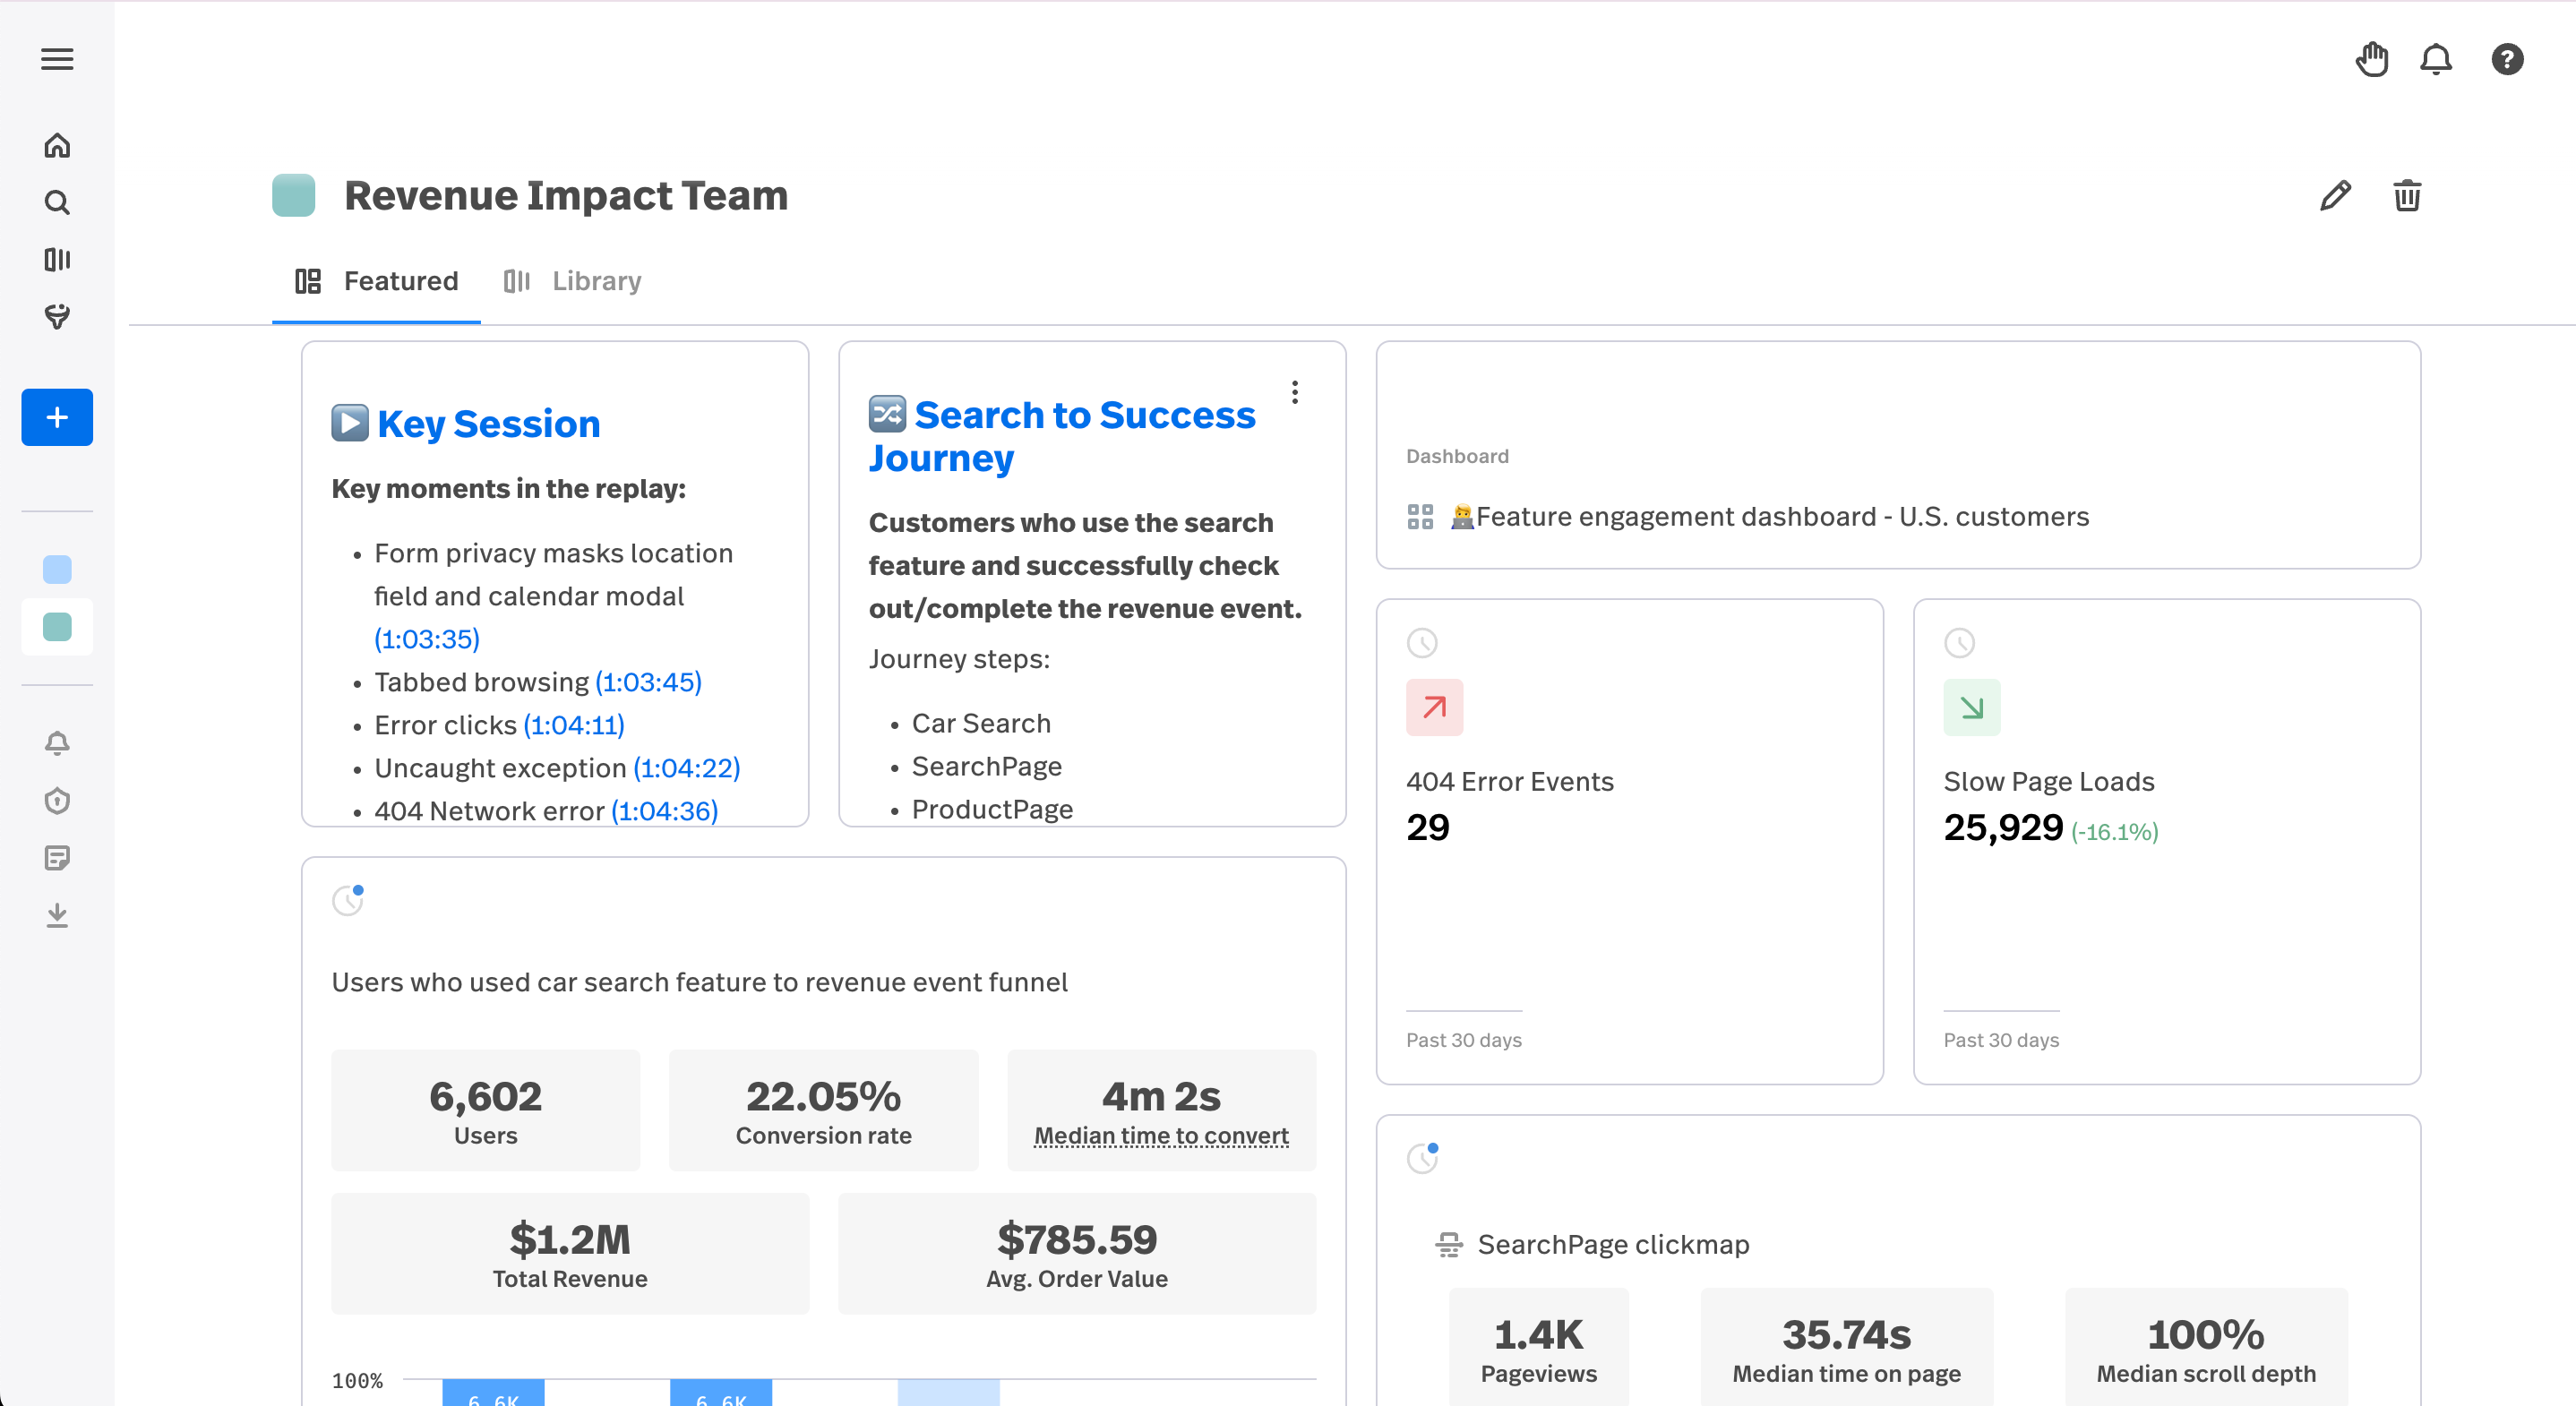Click the help question mark icon
The width and height of the screenshot is (2576, 1406).
(x=2506, y=60)
